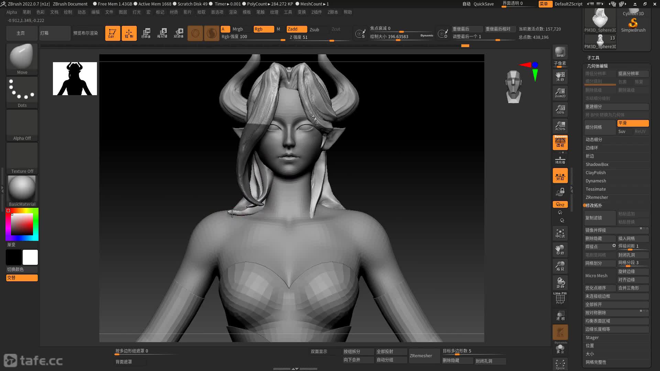Click the BPR render icon
This screenshot has height=371, width=660.
[560, 52]
